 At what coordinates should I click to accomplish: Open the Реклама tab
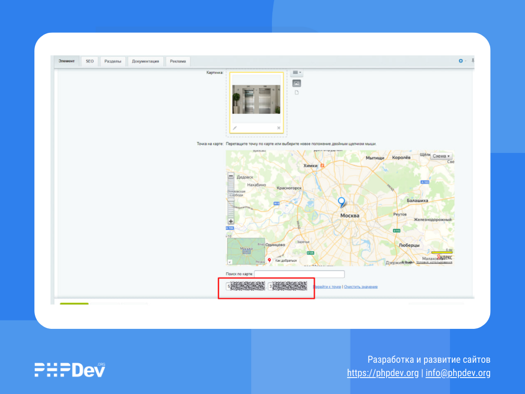[x=178, y=62]
